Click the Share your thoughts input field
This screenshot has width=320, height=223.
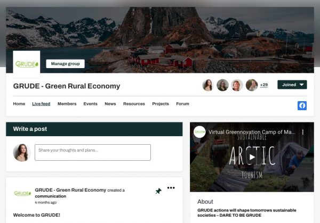(x=93, y=152)
